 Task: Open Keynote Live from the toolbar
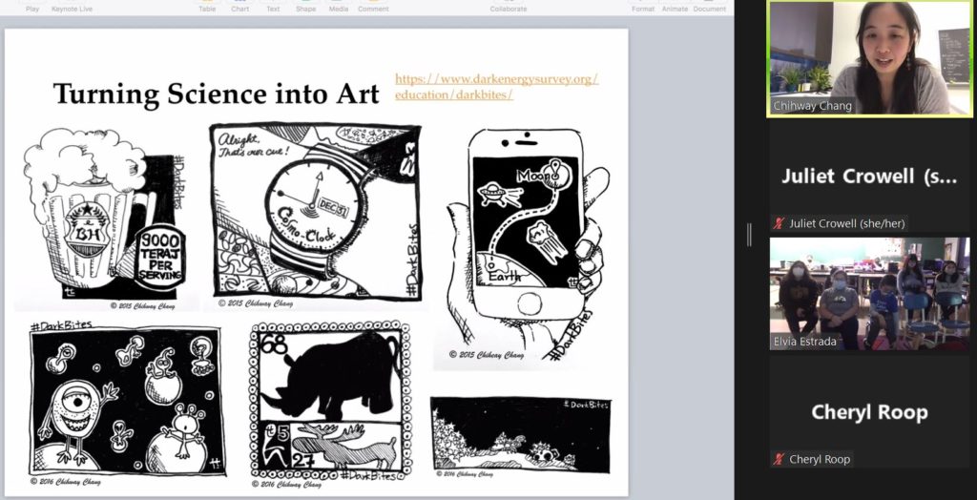click(71, 8)
